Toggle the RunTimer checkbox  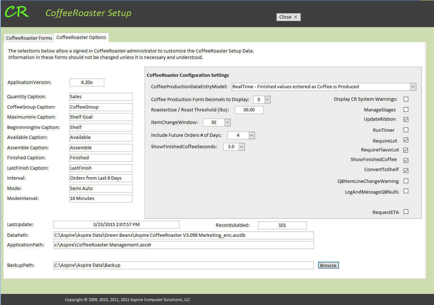[406, 130]
